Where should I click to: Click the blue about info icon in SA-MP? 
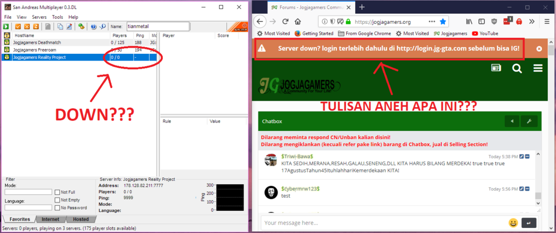103,27
